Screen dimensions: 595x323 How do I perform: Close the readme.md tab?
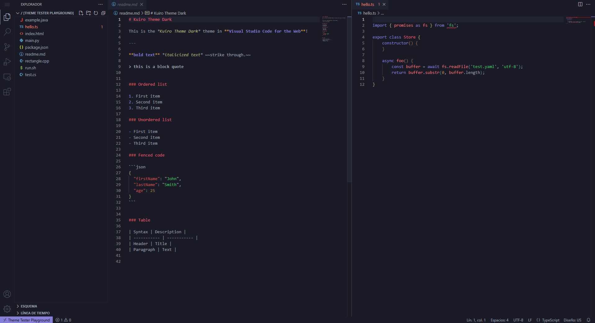141,4
